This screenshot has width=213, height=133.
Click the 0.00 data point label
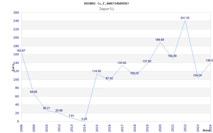pyautogui.click(x=84, y=119)
